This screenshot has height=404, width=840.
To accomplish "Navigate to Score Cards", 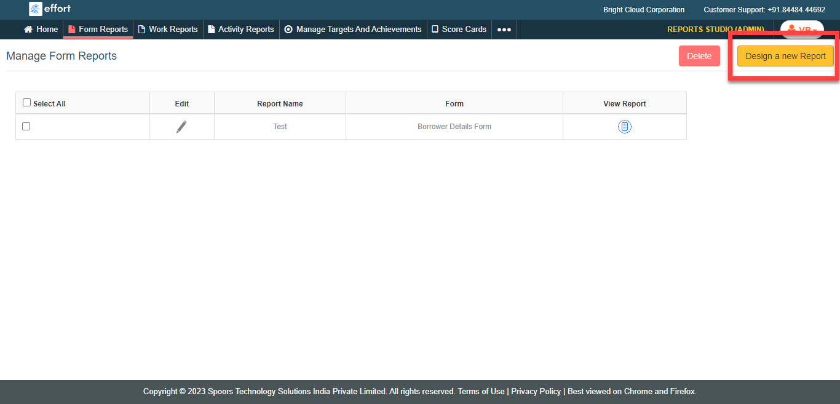I will tap(459, 29).
